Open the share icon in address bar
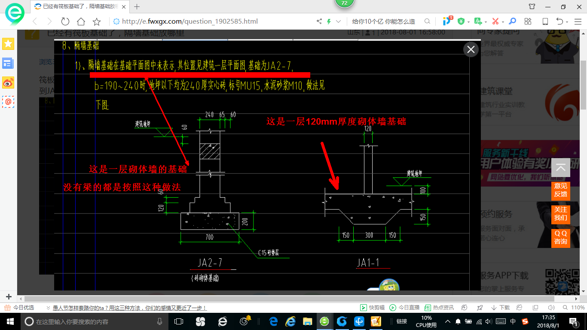The height and width of the screenshot is (330, 587). 319,21
